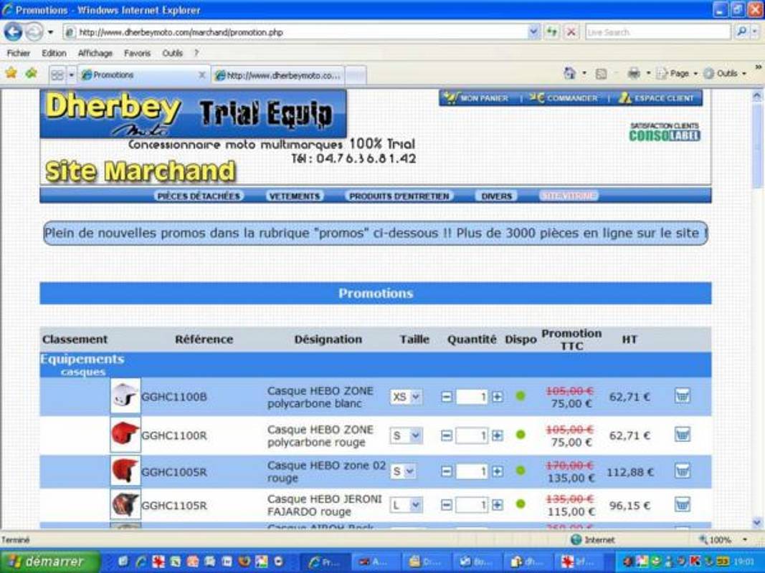Decrease quantity for GGHC1005R helmet
The height and width of the screenshot is (573, 765).
(447, 472)
